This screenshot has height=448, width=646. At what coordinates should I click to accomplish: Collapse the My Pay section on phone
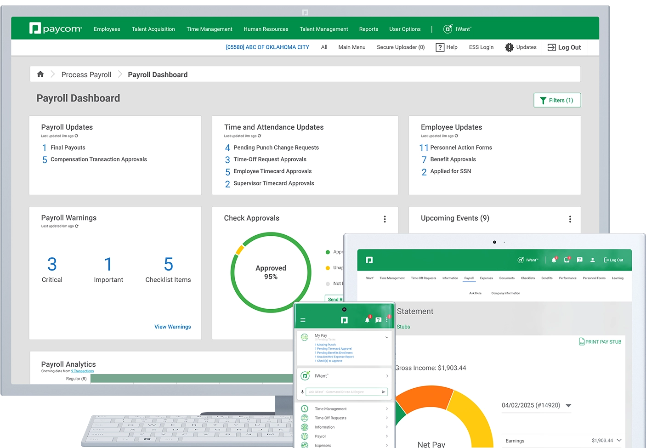386,337
